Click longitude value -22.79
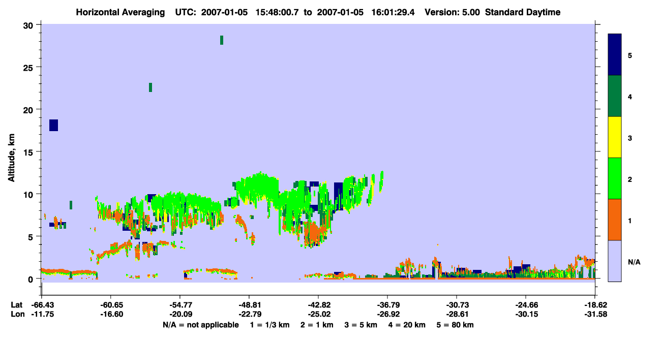661x339 pixels. click(x=249, y=315)
